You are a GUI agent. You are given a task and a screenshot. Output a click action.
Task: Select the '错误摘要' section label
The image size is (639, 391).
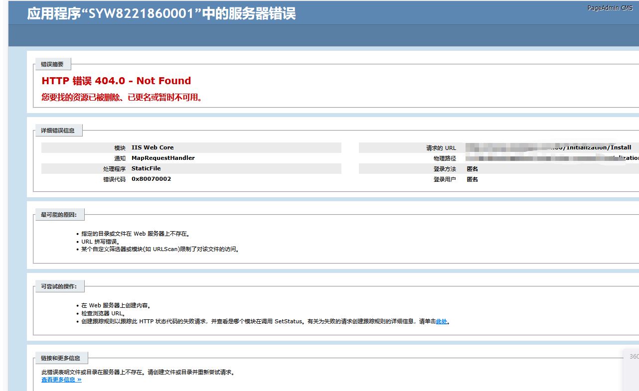(x=52, y=64)
